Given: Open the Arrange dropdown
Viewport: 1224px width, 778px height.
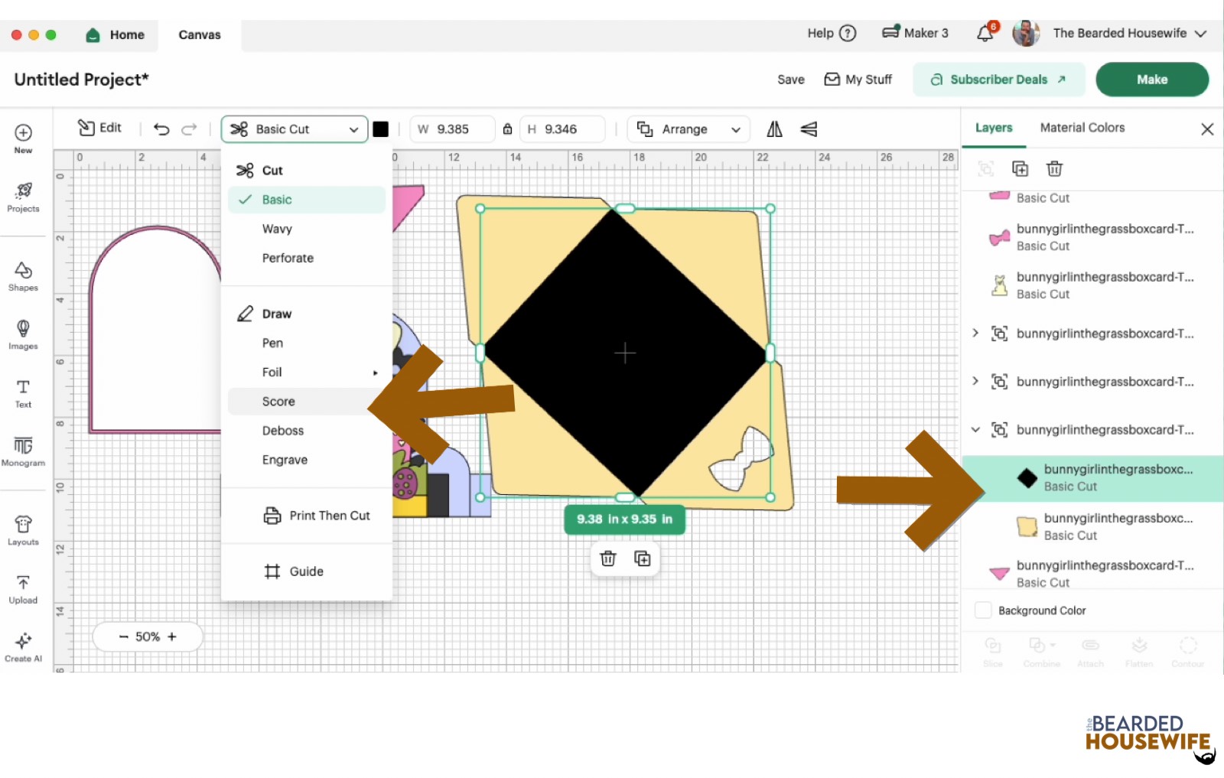Looking at the screenshot, I should (688, 129).
